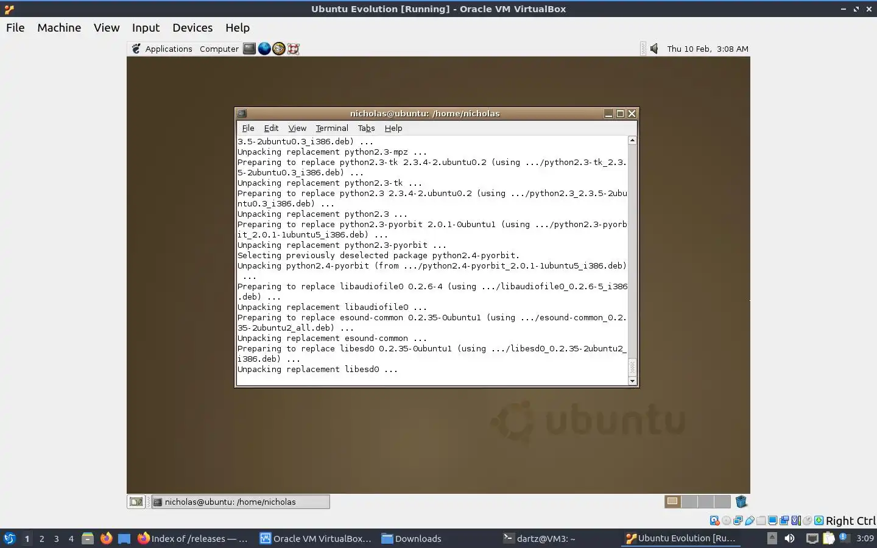Open the Terminal menu in terminal window
The image size is (877, 548).
tap(332, 128)
